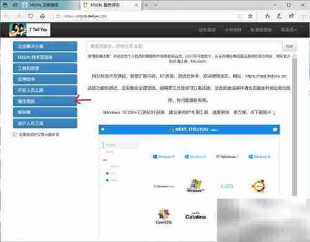The height and width of the screenshot is (242, 310).
Task: Expand the 应用程序 category
Action: click(x=45, y=79)
